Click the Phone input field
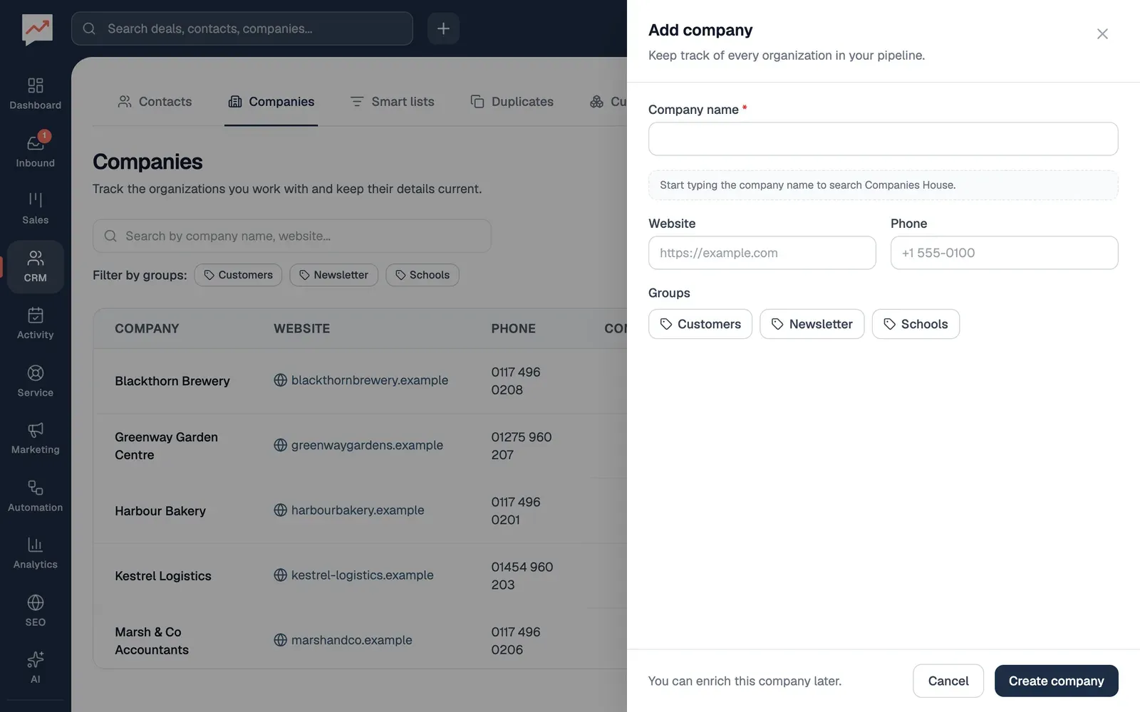Screen dimensions: 1140x712 [x=1004, y=253]
